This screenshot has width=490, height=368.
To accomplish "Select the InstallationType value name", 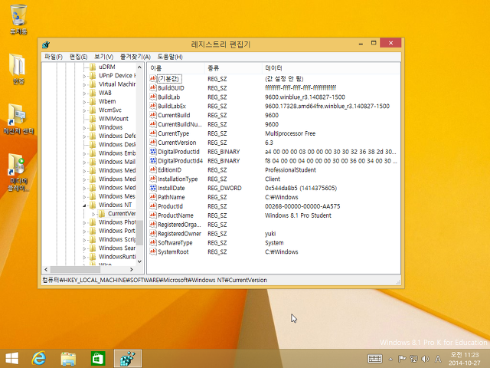I will (x=178, y=179).
